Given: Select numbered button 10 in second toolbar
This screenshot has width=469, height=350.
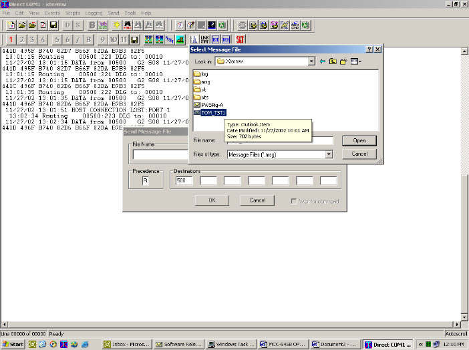Looking at the screenshot, I should tap(113, 39).
